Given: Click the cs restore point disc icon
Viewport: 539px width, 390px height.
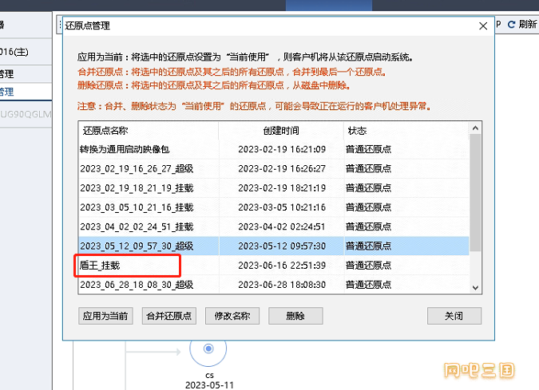Looking at the screenshot, I should (x=208, y=349).
